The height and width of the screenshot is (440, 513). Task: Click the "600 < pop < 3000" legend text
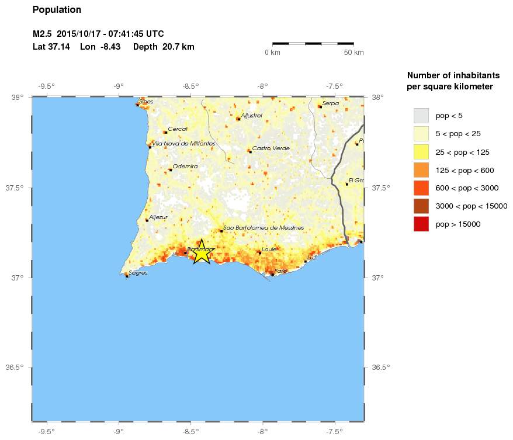click(x=467, y=188)
